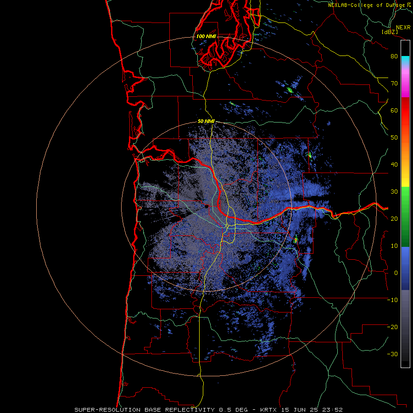Click the black radar site dot at map center
Screen dimensions: 413x413
point(206,207)
